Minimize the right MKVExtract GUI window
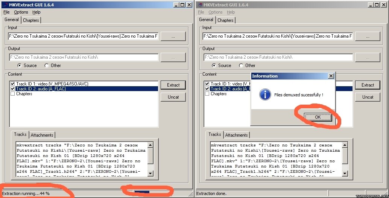 point(371,5)
